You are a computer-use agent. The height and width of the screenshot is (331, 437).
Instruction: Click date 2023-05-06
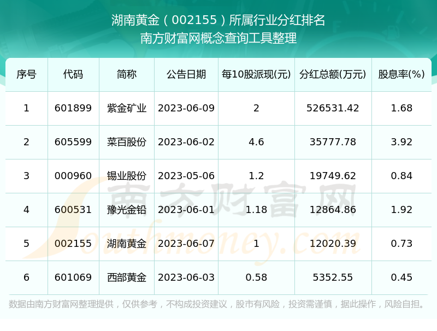[x=186, y=176]
